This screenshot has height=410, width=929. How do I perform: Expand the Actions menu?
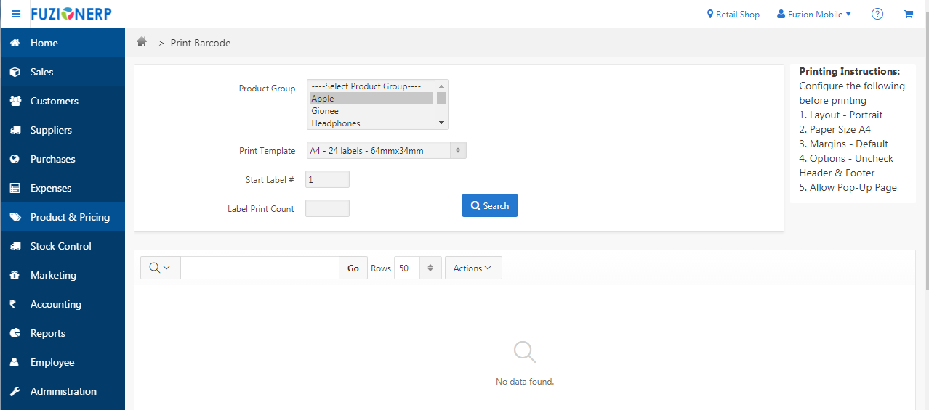pyautogui.click(x=472, y=268)
